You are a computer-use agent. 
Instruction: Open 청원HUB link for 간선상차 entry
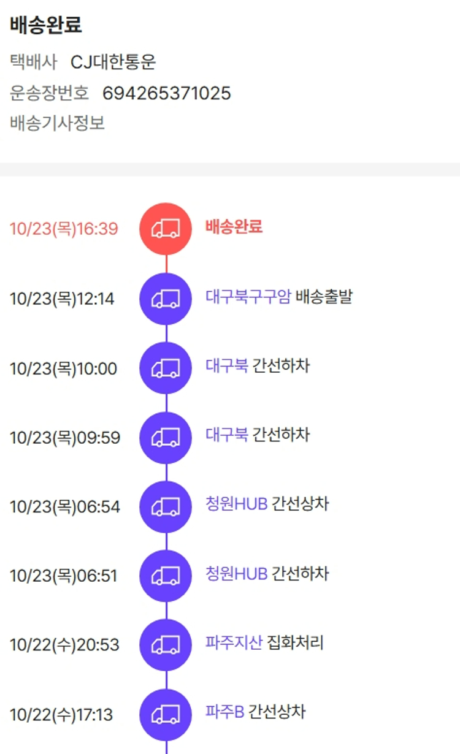(x=237, y=505)
